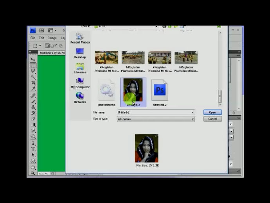Image resolution: width=270 pixels, height=203 pixels.
Task: Select the History Brush tool
Action: click(x=33, y=113)
